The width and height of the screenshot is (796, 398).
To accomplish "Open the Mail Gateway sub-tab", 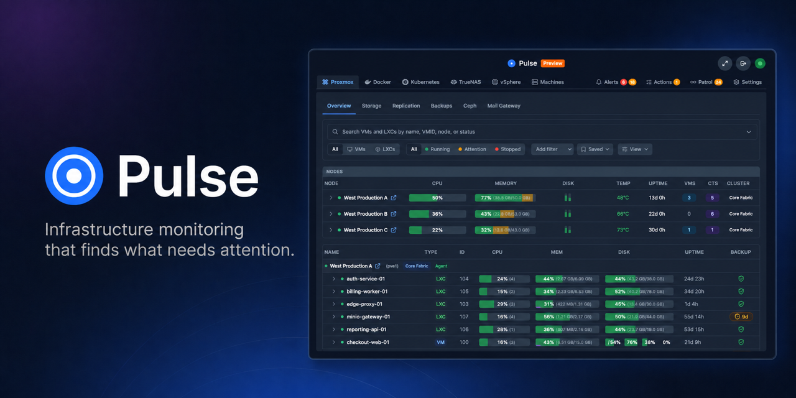I will point(504,106).
